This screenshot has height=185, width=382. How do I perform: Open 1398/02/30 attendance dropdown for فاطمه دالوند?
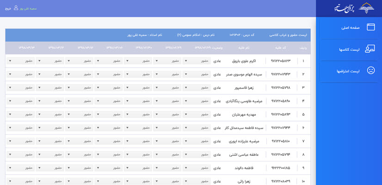[138, 168]
